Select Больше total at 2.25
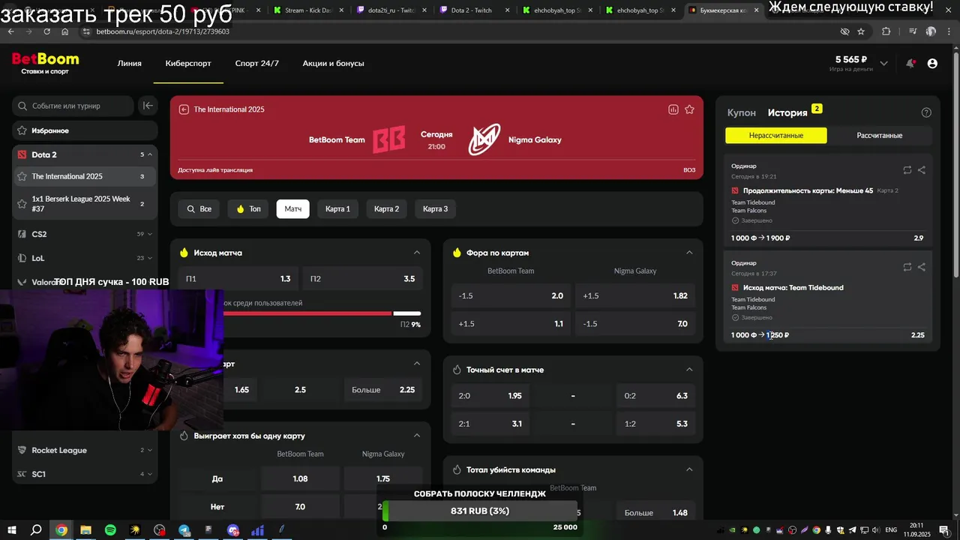Screen dimensions: 960x540 coord(383,390)
